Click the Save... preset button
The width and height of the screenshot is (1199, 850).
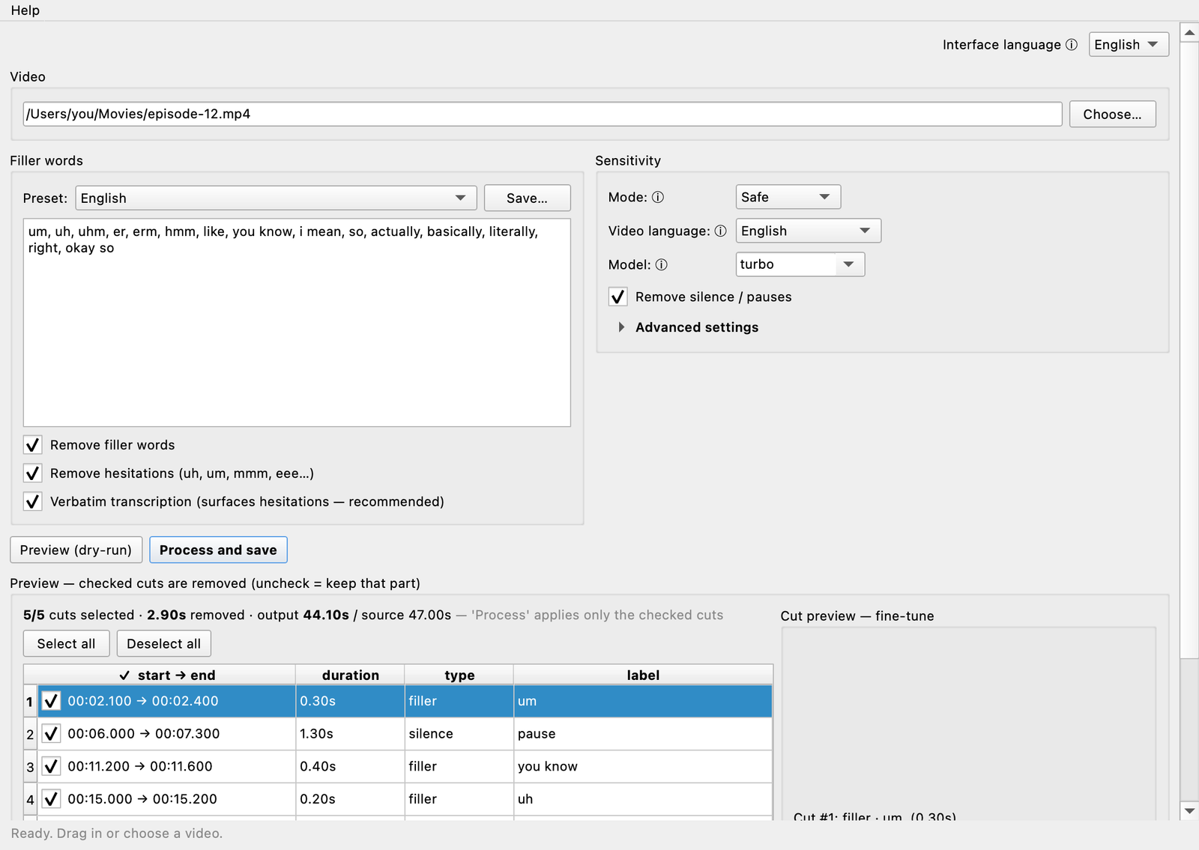click(x=527, y=198)
